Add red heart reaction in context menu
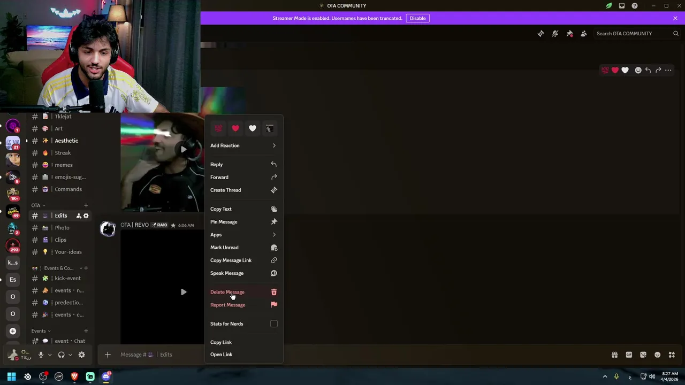The image size is (685, 385). pos(235,128)
